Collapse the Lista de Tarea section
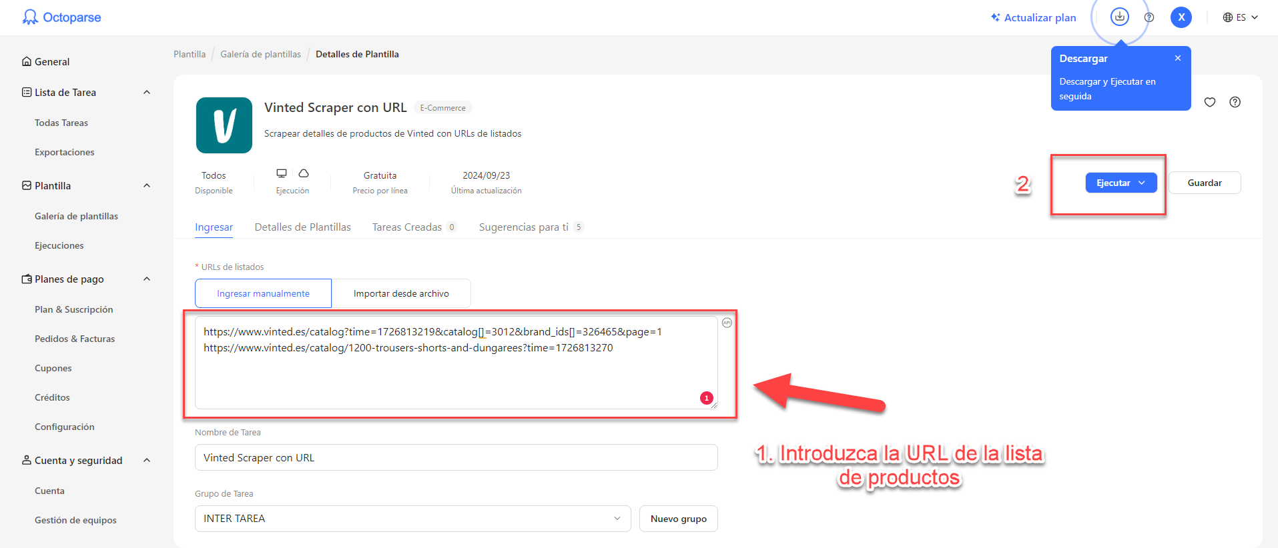1278x548 pixels. (x=147, y=92)
